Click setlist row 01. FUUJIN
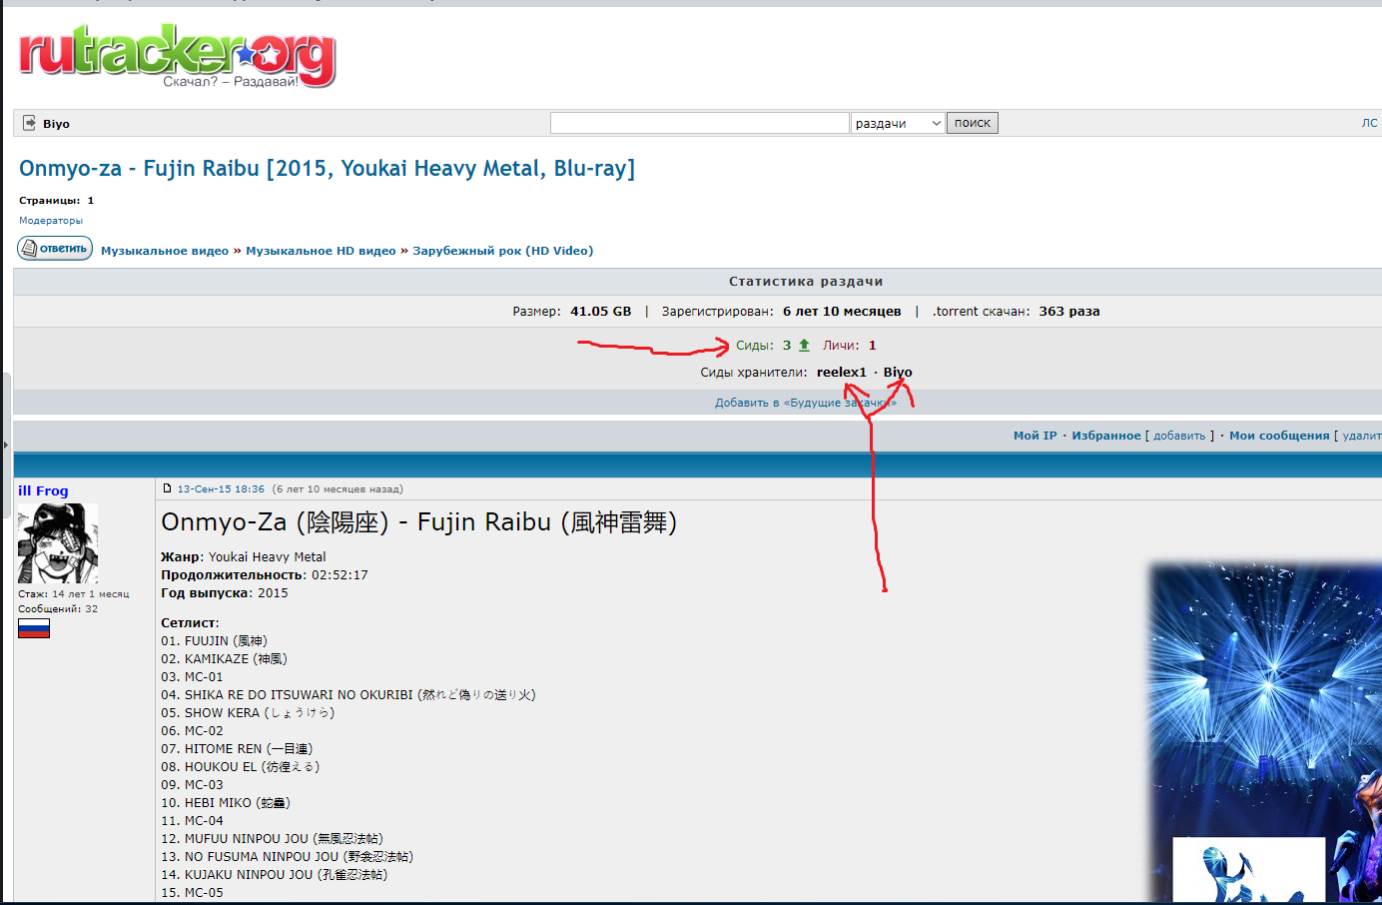This screenshot has height=905, width=1382. (214, 641)
